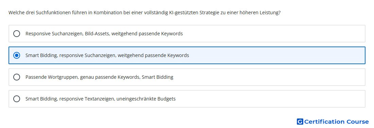Click the blue G logo icon
Image resolution: width=374 pixels, height=128 pixels.
[x=300, y=122]
